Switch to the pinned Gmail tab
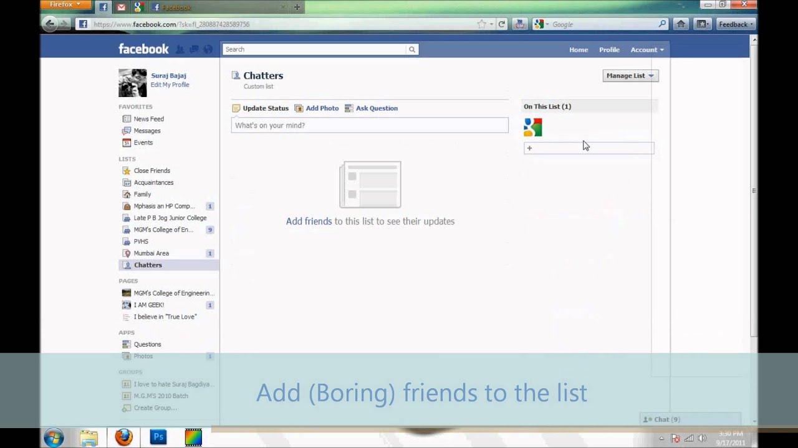Viewport: 798px width, 448px height. [121, 7]
